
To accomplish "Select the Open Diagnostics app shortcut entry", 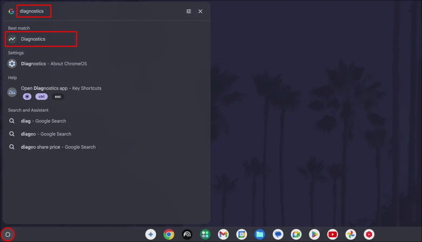I will click(x=61, y=88).
